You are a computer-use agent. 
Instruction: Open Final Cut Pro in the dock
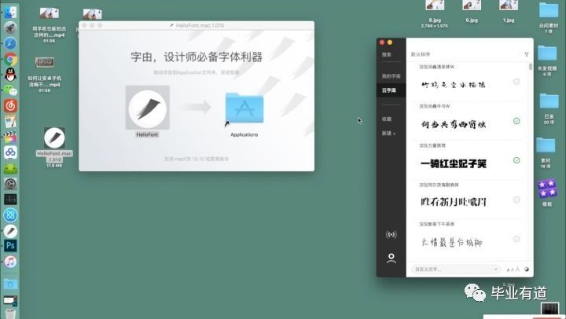(x=10, y=137)
